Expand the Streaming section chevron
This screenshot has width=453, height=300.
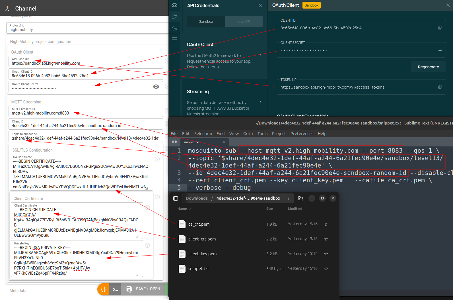coord(260,102)
